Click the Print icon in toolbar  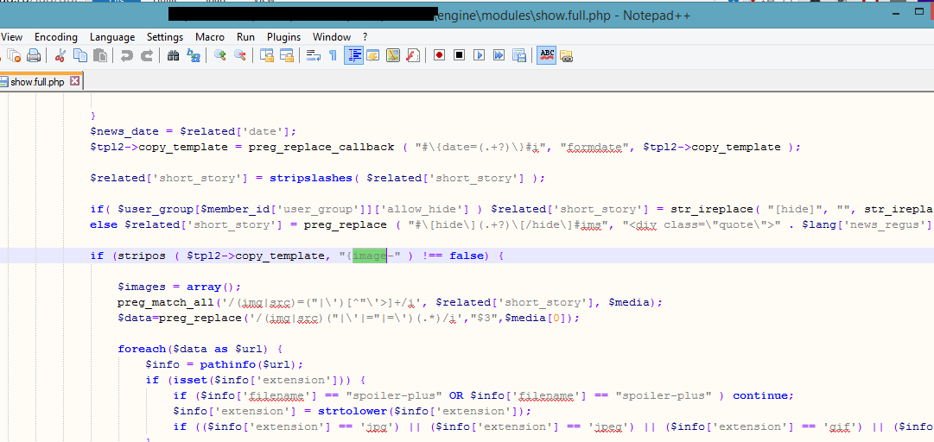pos(34,55)
